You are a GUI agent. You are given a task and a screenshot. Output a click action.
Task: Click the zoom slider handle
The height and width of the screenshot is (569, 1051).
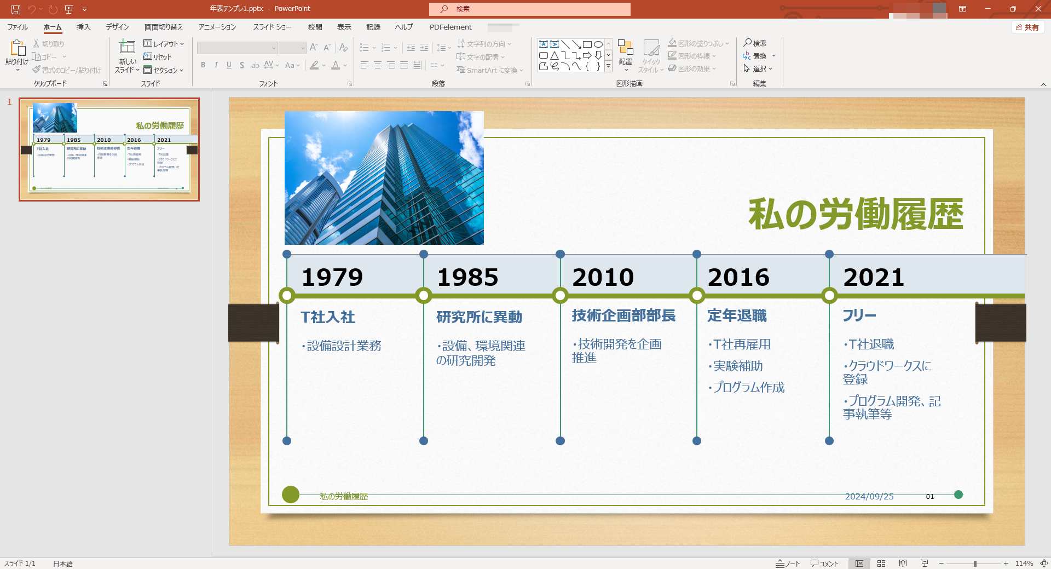[x=975, y=563]
